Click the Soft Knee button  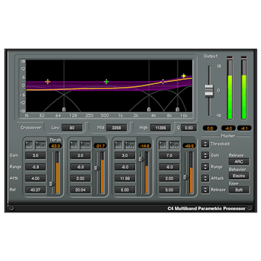coord(239,190)
